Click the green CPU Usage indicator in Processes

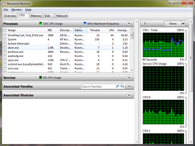pos(41,23)
